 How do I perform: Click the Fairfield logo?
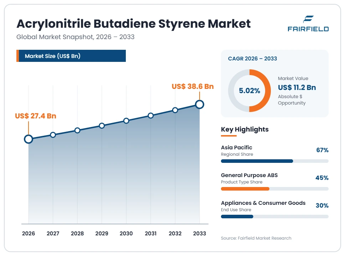(x=308, y=24)
